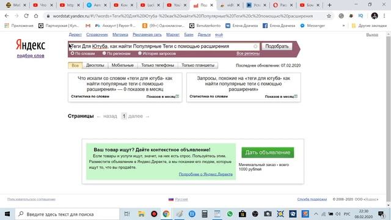The width and height of the screenshot is (391, 220).
Task: Click 'подбор слов' link under logo
Action: pos(31,56)
